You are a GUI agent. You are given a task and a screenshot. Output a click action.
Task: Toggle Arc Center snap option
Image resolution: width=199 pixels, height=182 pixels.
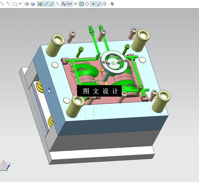(81, 4)
